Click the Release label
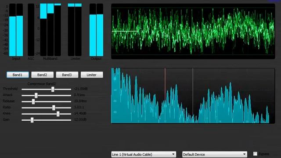The height and width of the screenshot is (158, 281). [x=9, y=101]
